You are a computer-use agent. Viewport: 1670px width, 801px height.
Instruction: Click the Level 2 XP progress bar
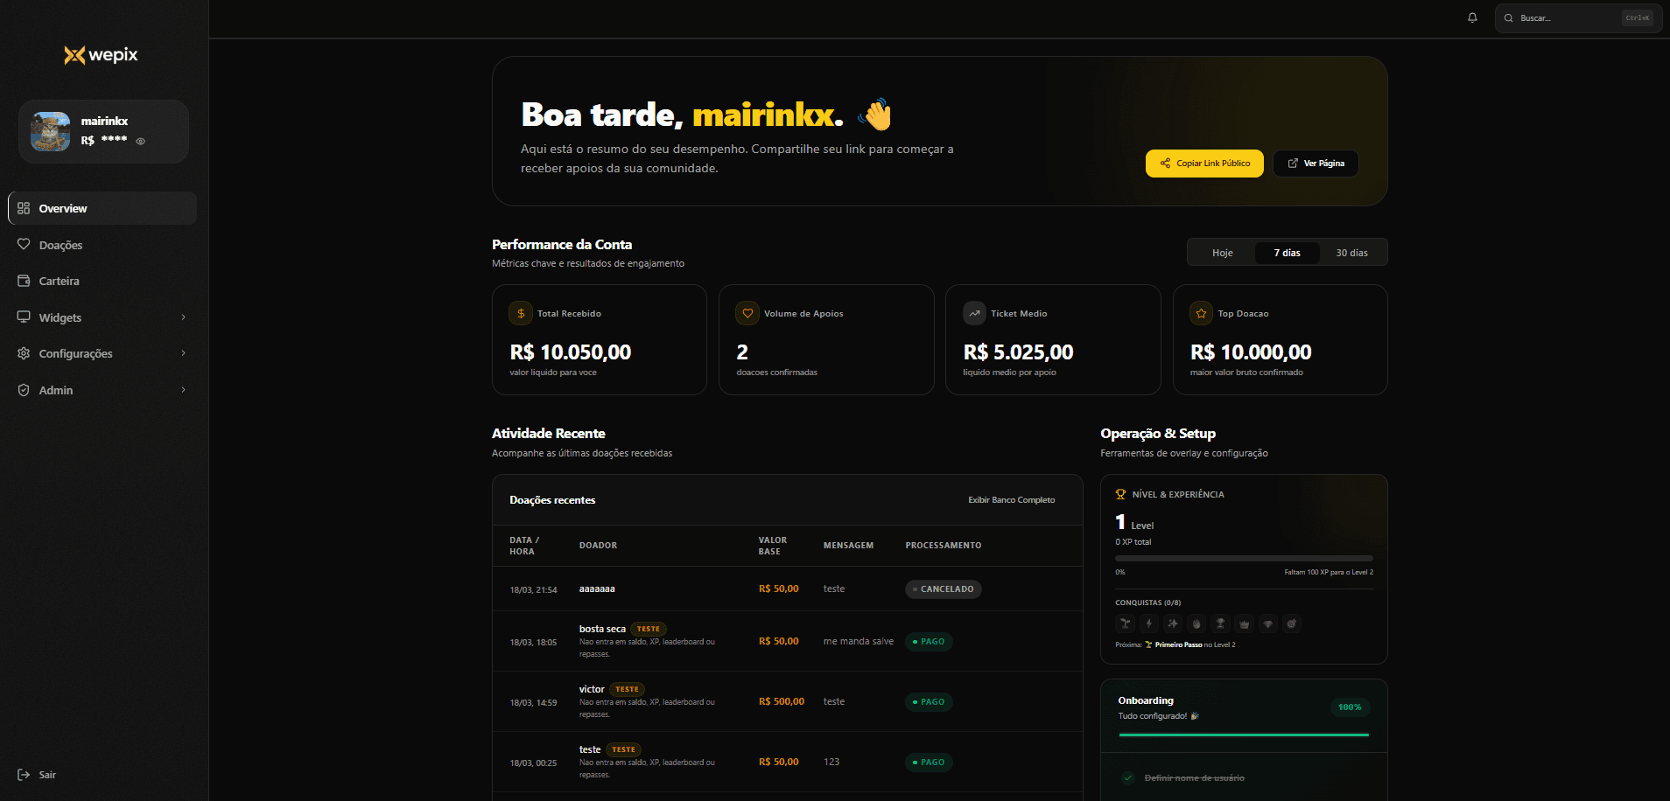(x=1243, y=557)
